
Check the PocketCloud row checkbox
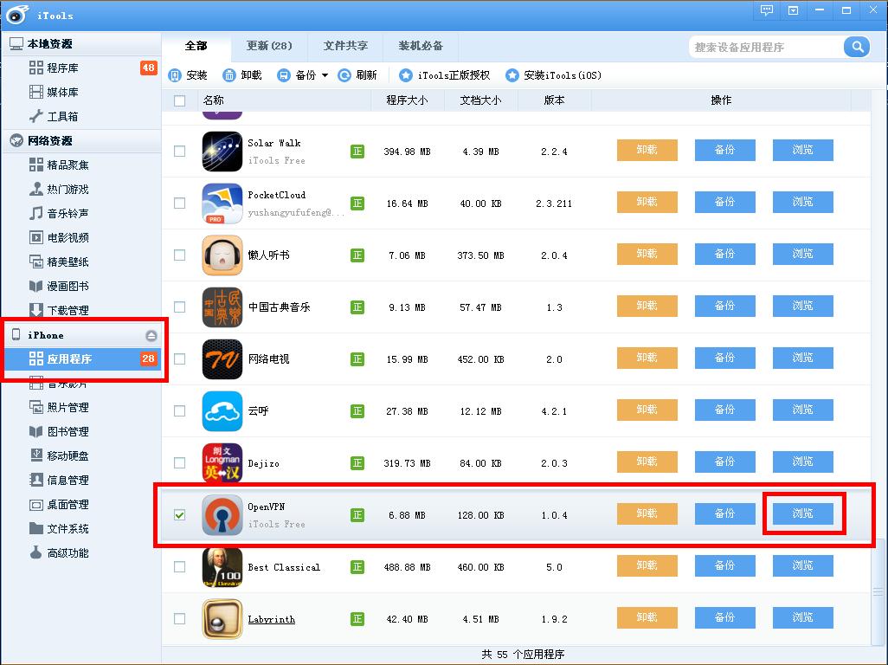click(179, 203)
